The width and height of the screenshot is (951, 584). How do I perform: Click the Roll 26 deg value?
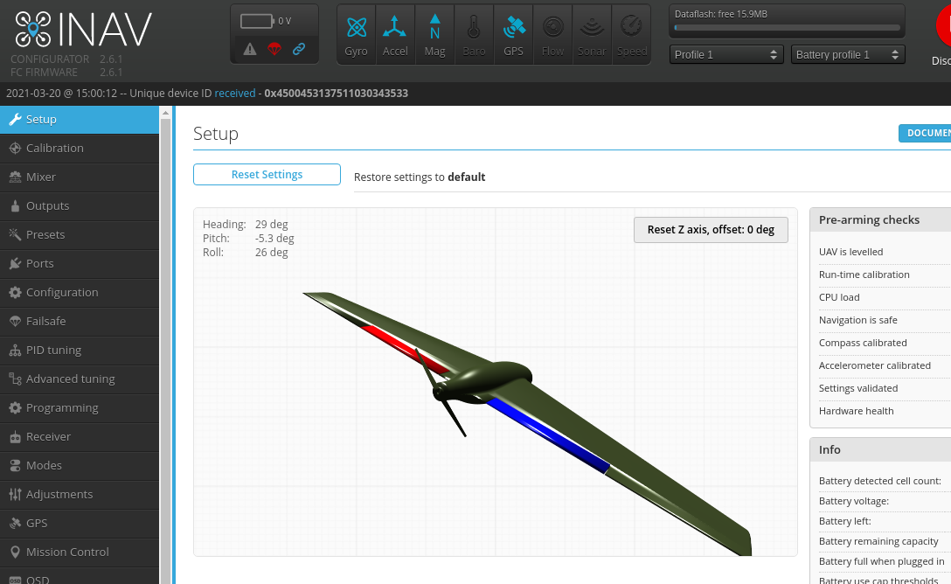click(x=271, y=253)
